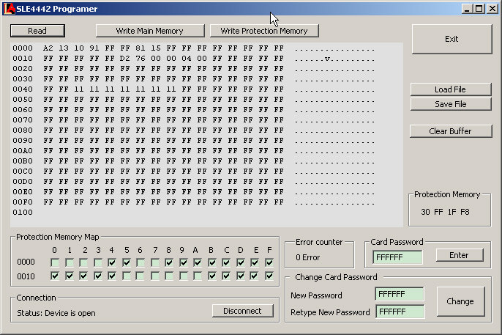Uncheck protection bit D in row 0000
Viewport: 502px width, 335px height.
241,263
